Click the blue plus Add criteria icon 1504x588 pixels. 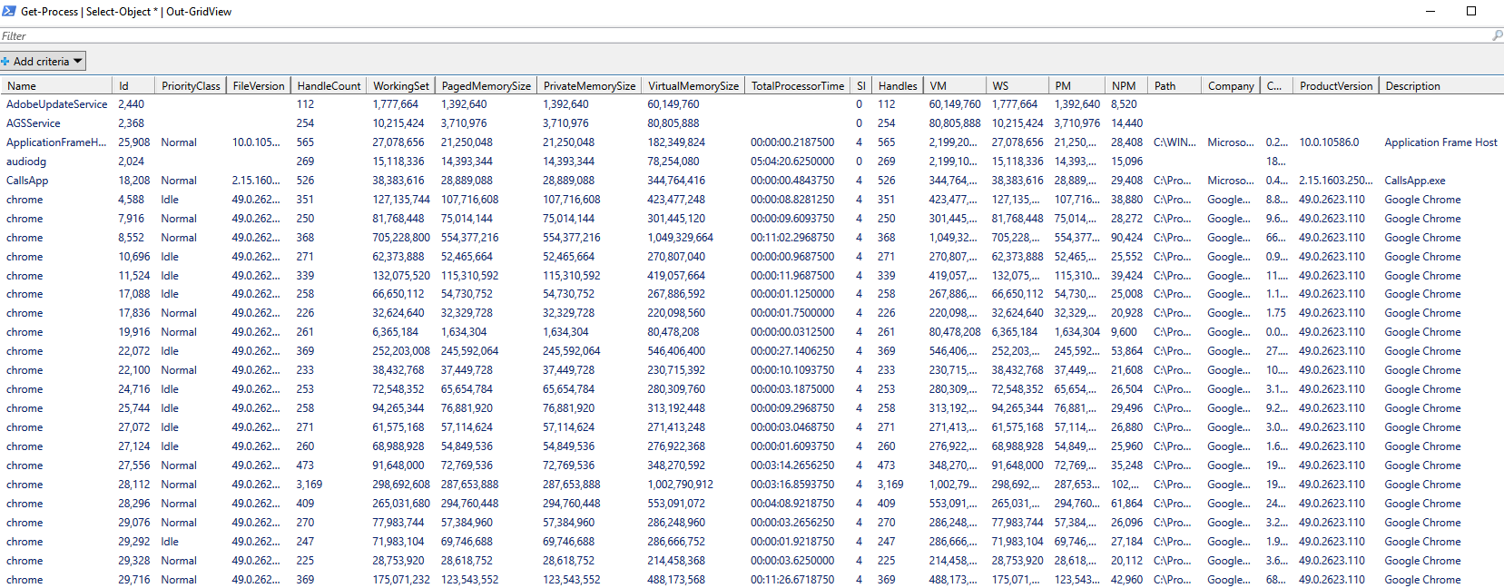point(5,61)
